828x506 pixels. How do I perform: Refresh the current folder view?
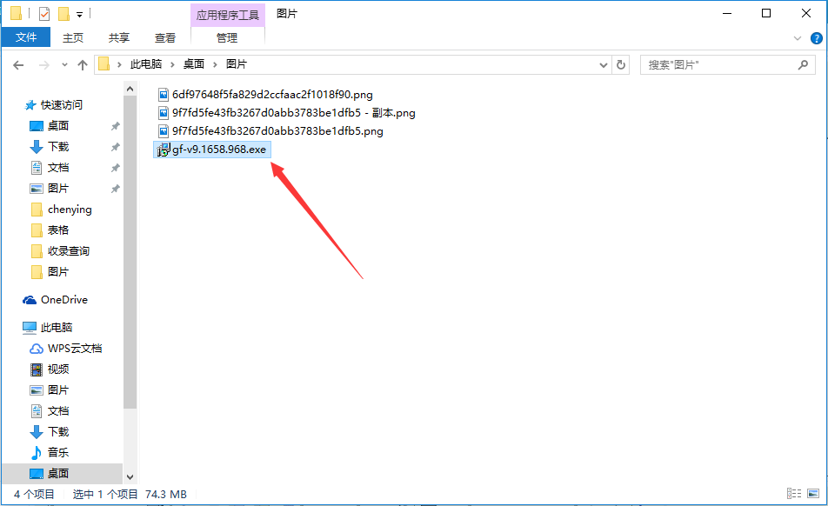tap(621, 65)
